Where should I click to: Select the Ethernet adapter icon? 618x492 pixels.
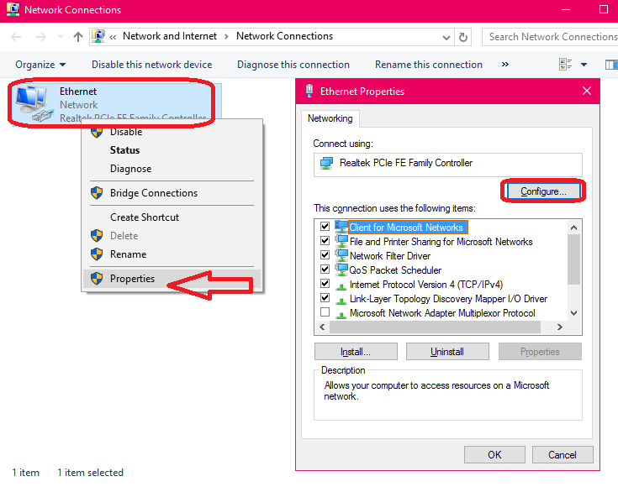34,103
